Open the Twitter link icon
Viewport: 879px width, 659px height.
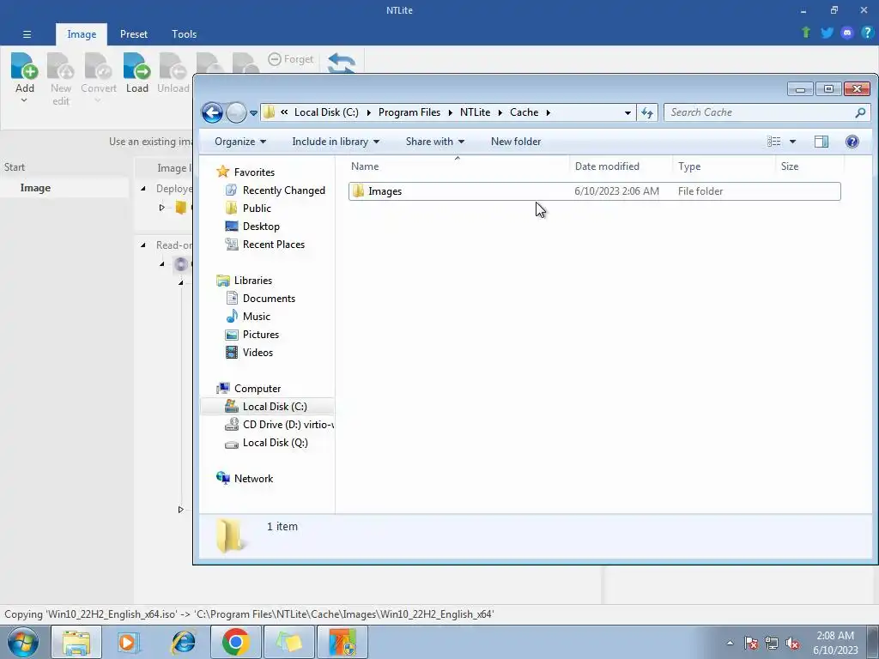827,33
